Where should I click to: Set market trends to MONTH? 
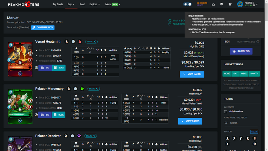(x=254, y=73)
